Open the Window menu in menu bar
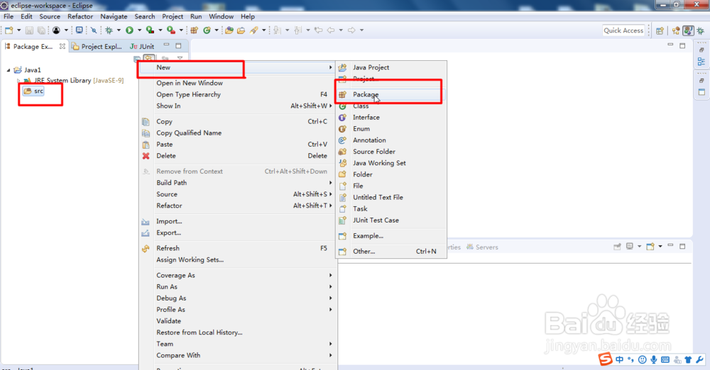The image size is (710, 370). (x=221, y=16)
